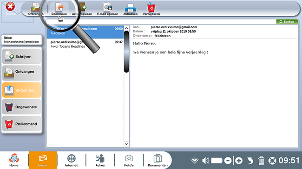Screen dimensions: 302x169
Task: Click the Wi-Fi status icon
Action: click(195, 161)
